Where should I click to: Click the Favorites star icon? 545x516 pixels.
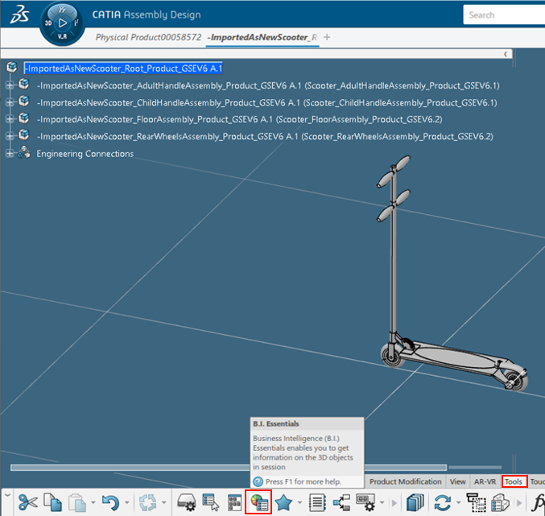283,502
